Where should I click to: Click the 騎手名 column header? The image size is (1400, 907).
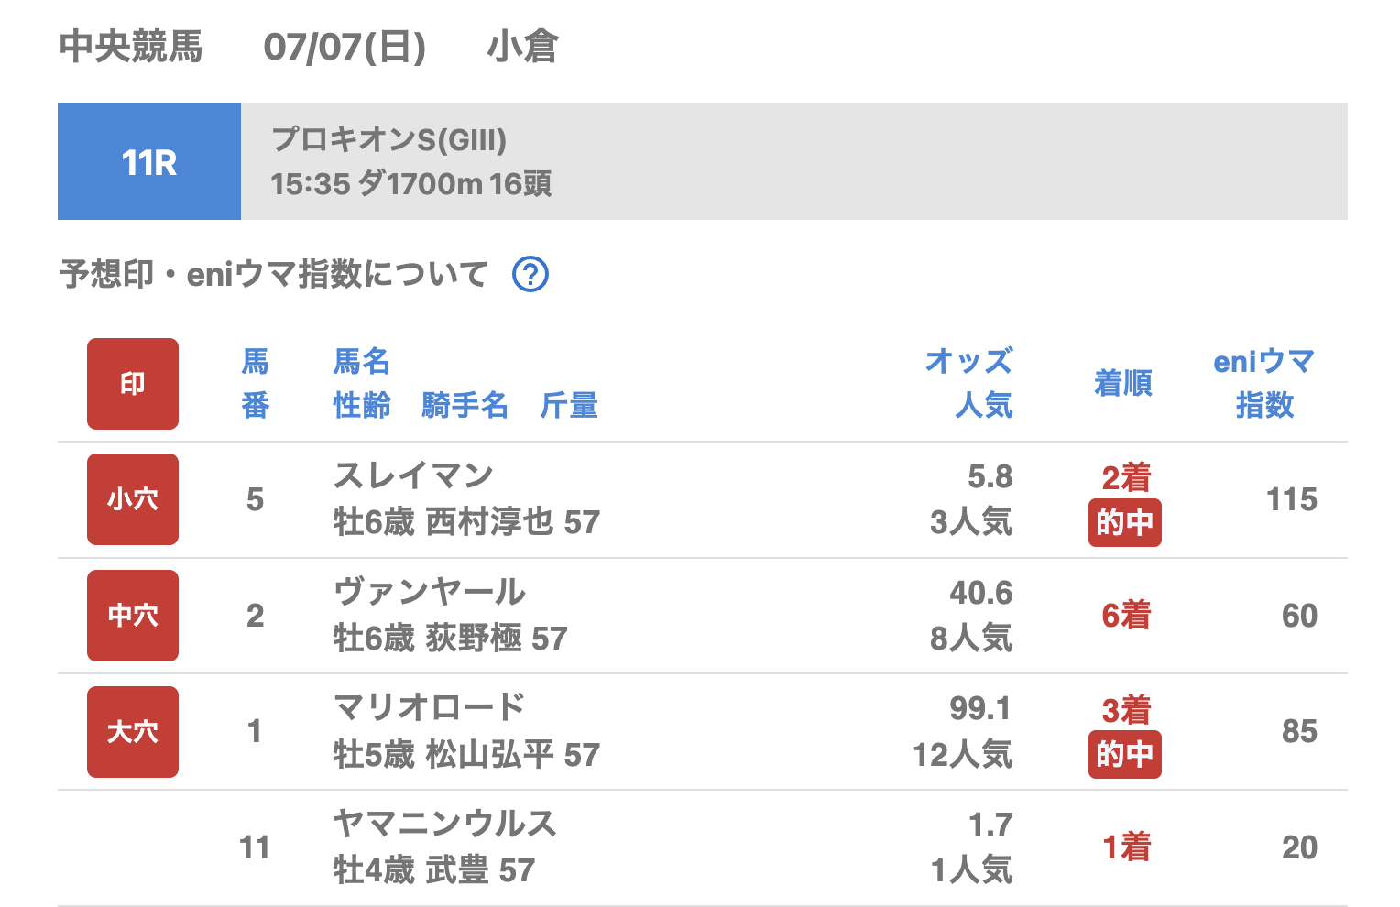(465, 405)
